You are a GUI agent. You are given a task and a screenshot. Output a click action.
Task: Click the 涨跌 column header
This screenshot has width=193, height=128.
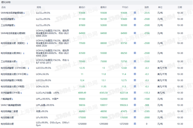tap(147, 7)
